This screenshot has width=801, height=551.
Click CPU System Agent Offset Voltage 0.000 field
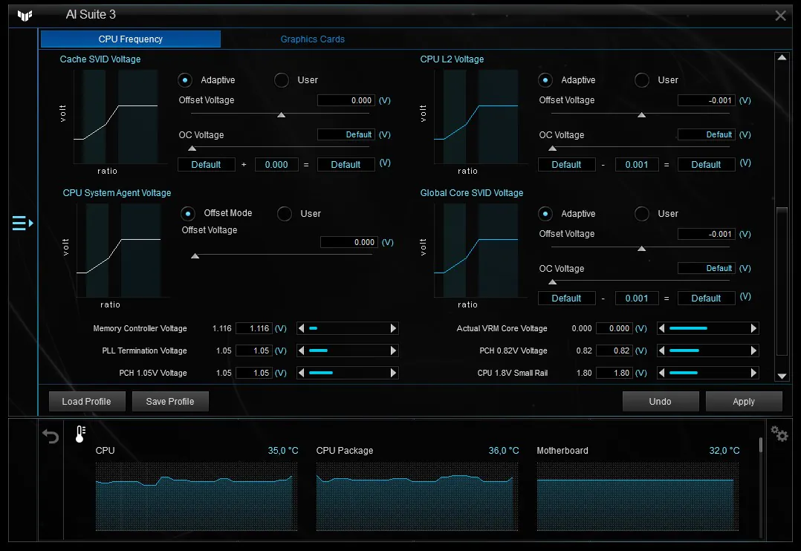click(x=349, y=242)
